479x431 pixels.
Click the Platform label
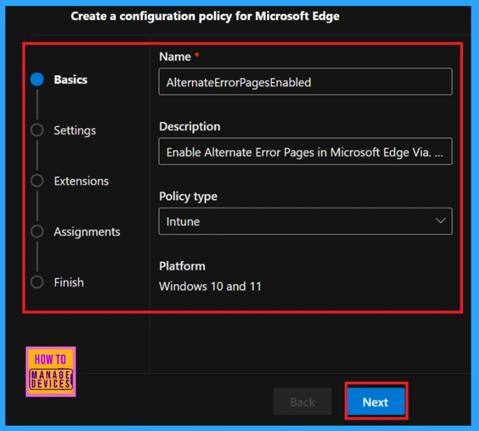coord(182,266)
